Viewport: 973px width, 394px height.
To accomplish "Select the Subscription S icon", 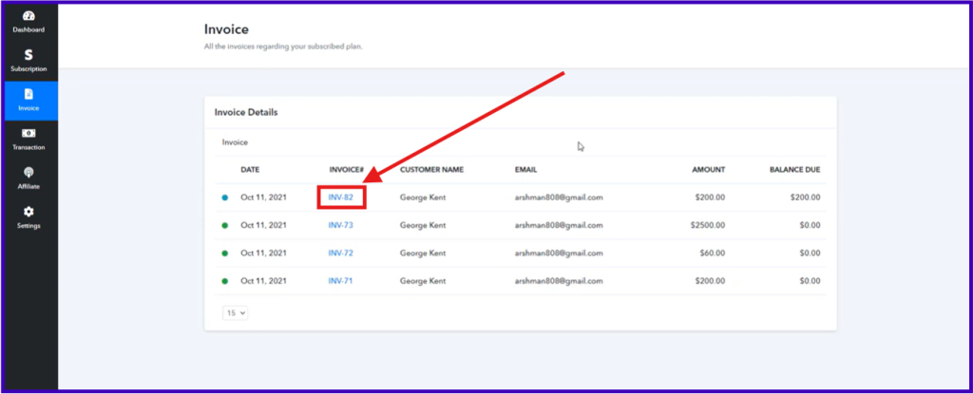I will [29, 55].
